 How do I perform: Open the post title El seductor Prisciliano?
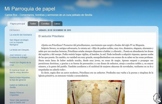coord(51,36)
